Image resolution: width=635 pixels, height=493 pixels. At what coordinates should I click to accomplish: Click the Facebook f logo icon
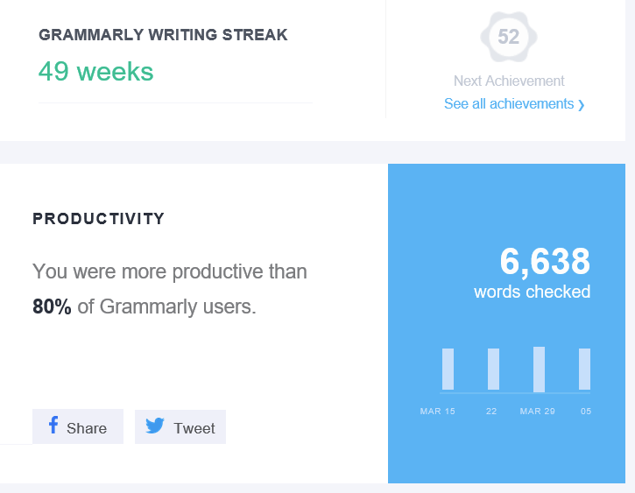click(x=53, y=426)
